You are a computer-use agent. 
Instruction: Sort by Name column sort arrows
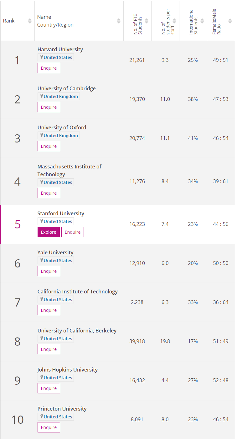(119, 21)
